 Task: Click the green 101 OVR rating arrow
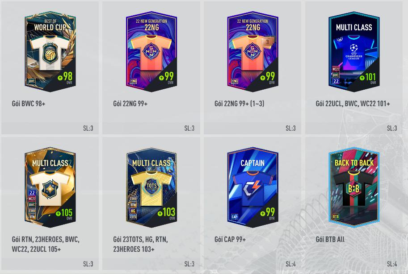click(362, 78)
